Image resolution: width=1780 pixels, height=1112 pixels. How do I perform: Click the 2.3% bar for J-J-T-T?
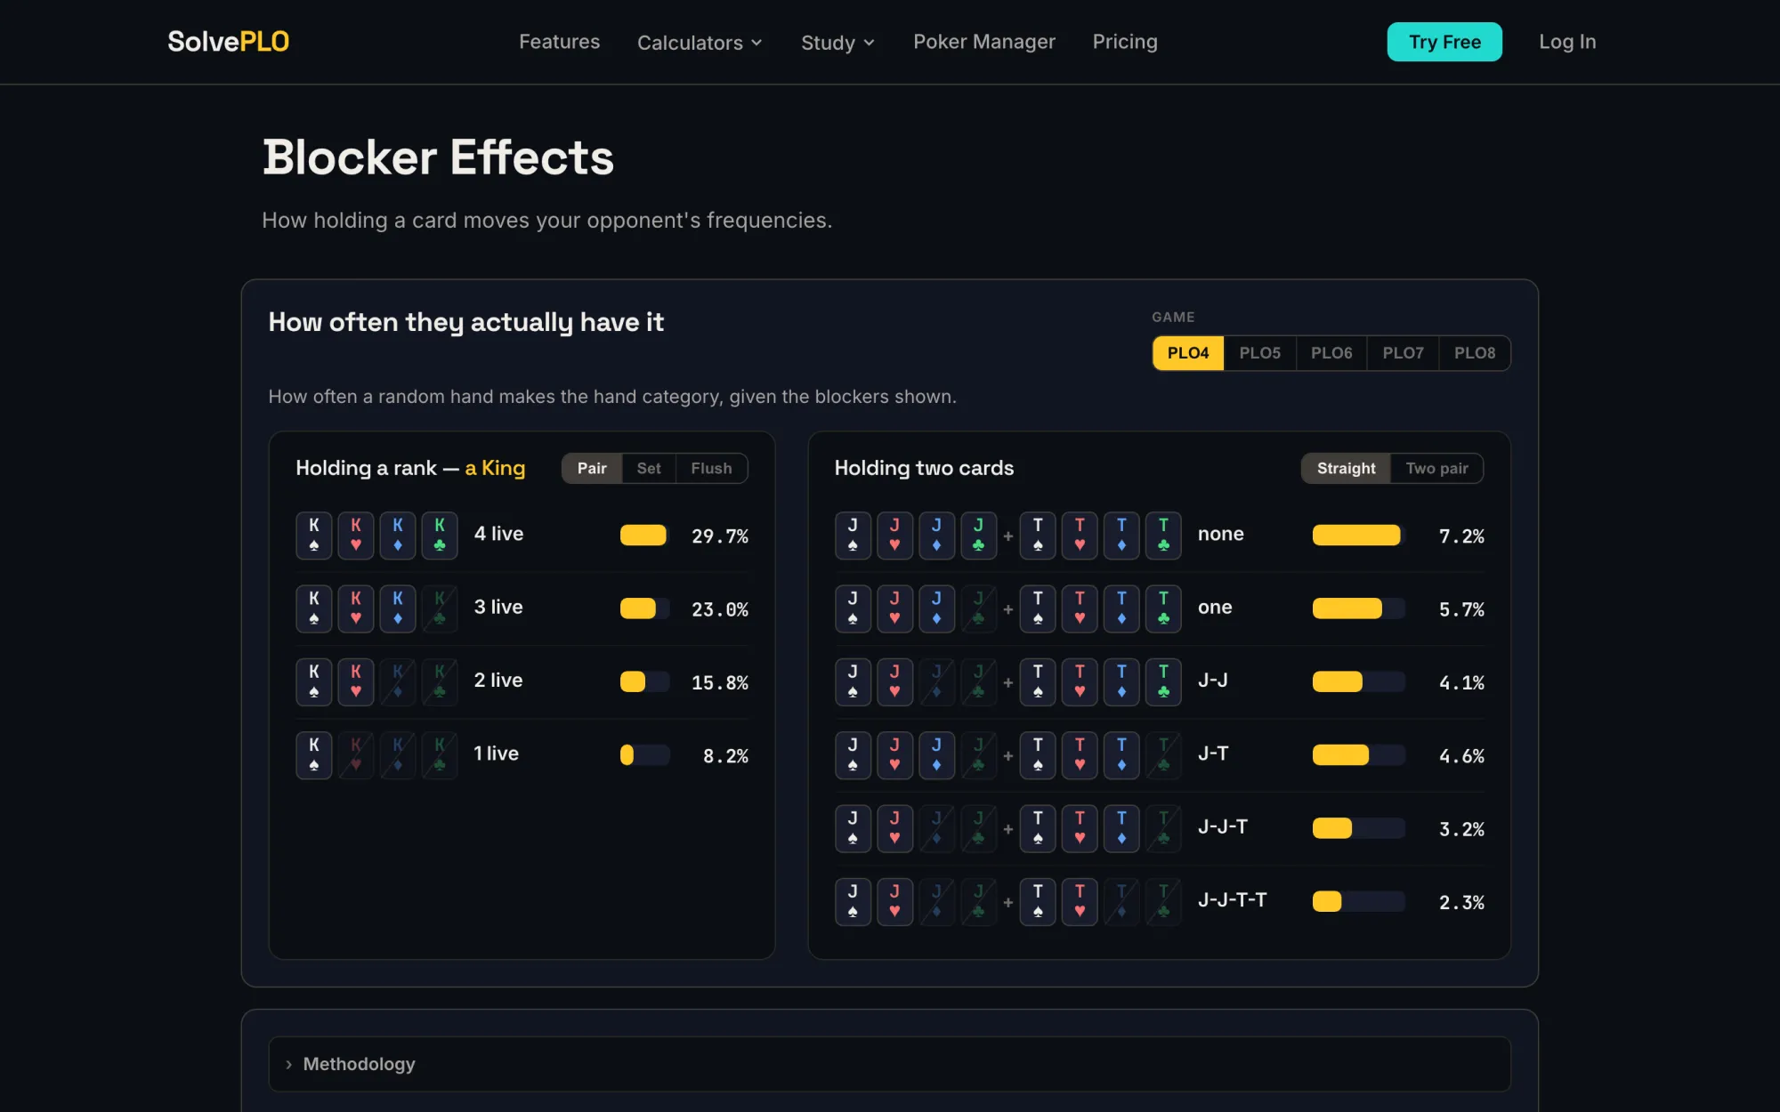point(1358,901)
